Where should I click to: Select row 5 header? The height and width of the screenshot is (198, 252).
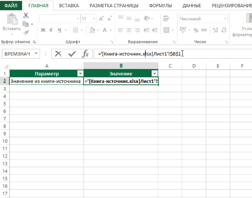coord(5,104)
